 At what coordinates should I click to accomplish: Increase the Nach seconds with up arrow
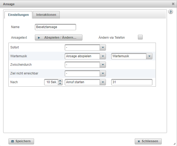click(x=60, y=81)
